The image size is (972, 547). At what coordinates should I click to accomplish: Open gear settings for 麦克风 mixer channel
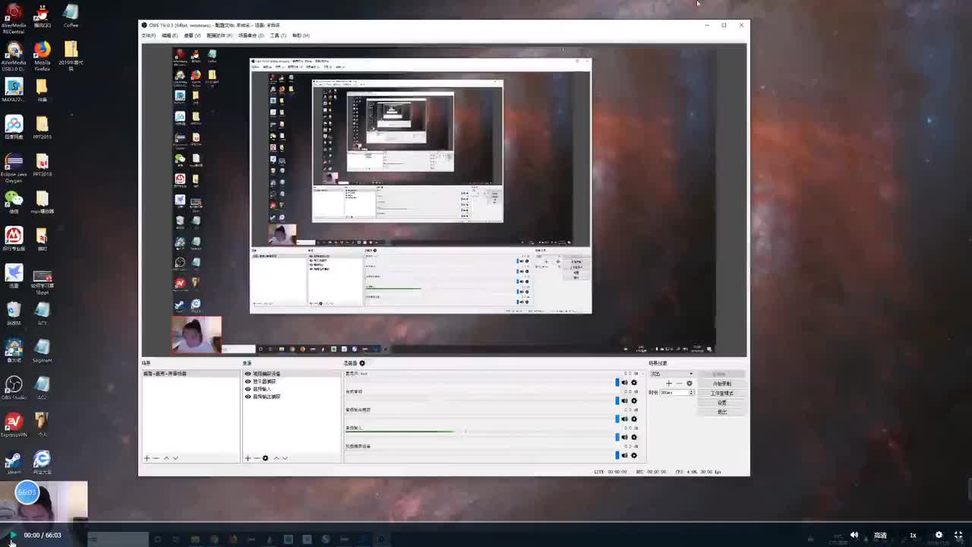[634, 383]
